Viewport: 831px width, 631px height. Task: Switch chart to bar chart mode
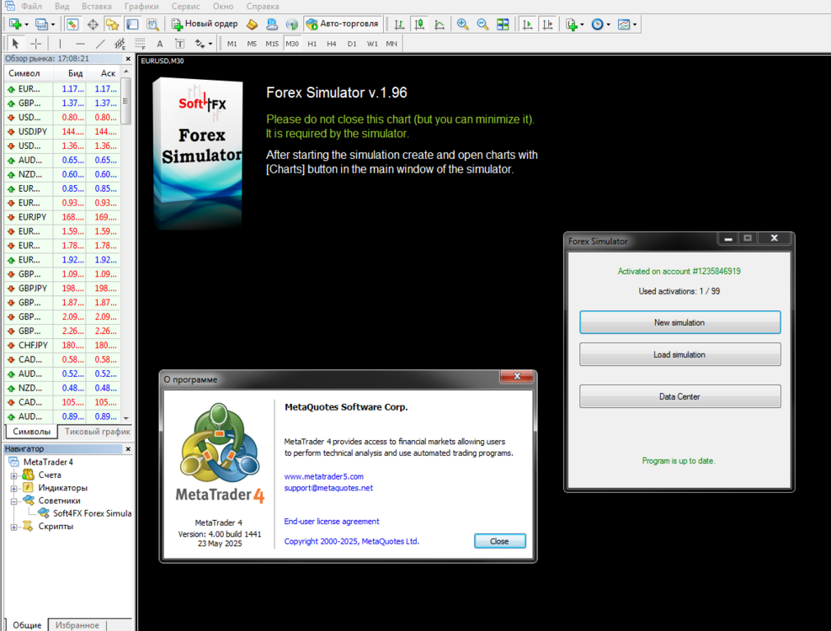[400, 24]
